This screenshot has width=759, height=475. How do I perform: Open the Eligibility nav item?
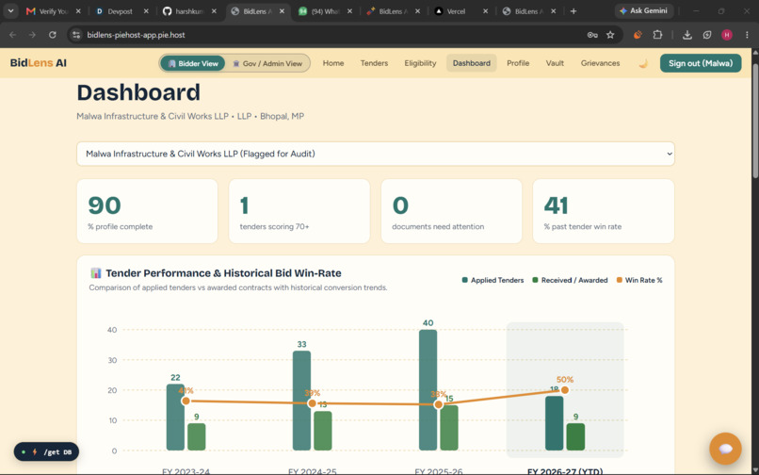coord(420,63)
